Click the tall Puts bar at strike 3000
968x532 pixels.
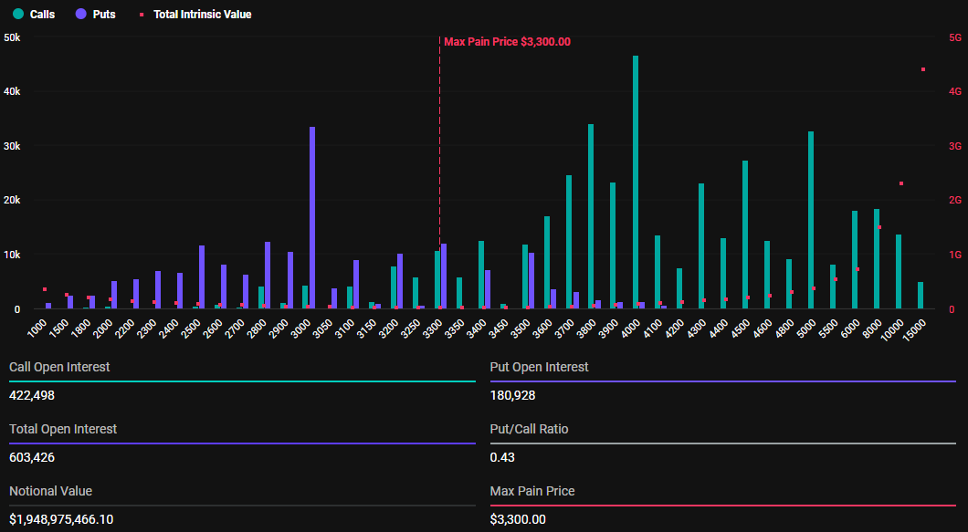click(312, 219)
